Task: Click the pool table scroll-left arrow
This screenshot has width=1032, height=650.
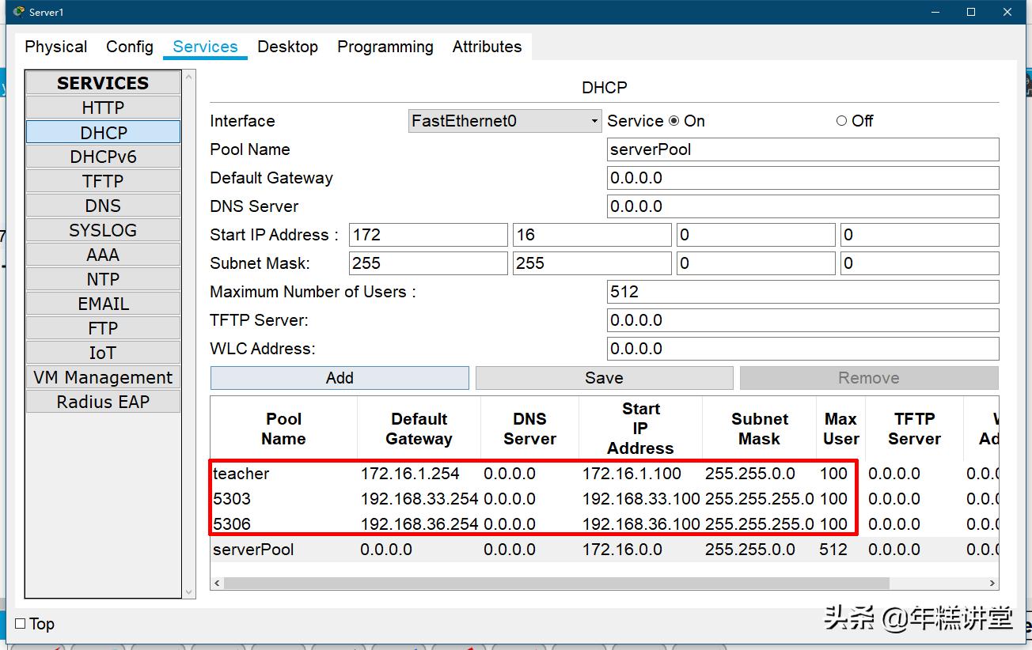Action: (x=216, y=584)
